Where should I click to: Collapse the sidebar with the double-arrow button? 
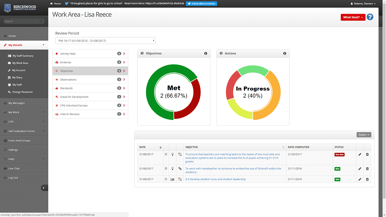(x=44, y=188)
